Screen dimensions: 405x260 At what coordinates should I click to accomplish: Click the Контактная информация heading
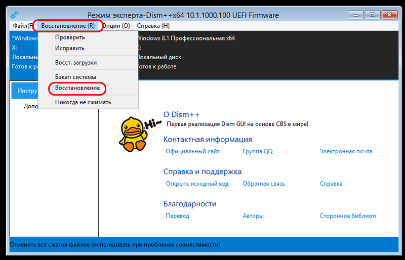(x=208, y=140)
